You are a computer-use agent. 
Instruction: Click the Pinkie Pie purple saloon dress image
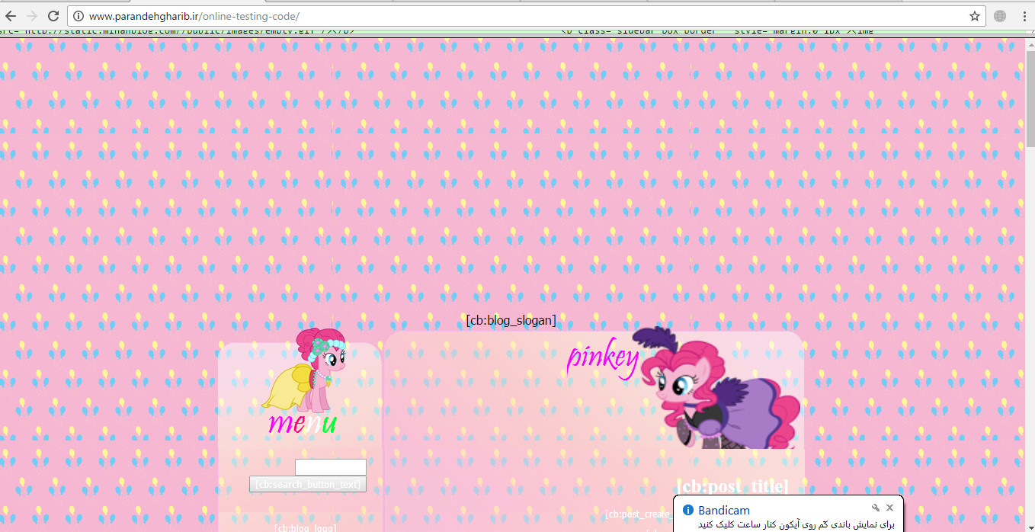point(716,389)
